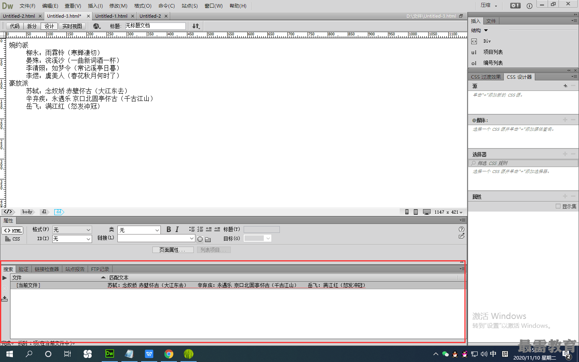Switch to 代码 code view
Screen dimensions: 579x362
[x=14, y=26]
